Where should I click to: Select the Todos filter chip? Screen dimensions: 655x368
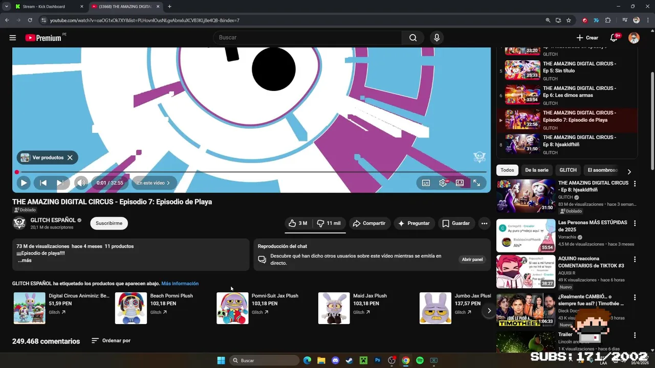[507, 170]
